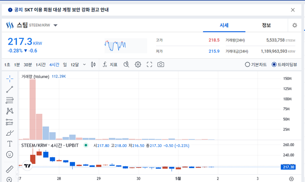Screen dimensions: 305x182
Task: Select the pattern drawing tool
Action: click(x=10, y=111)
